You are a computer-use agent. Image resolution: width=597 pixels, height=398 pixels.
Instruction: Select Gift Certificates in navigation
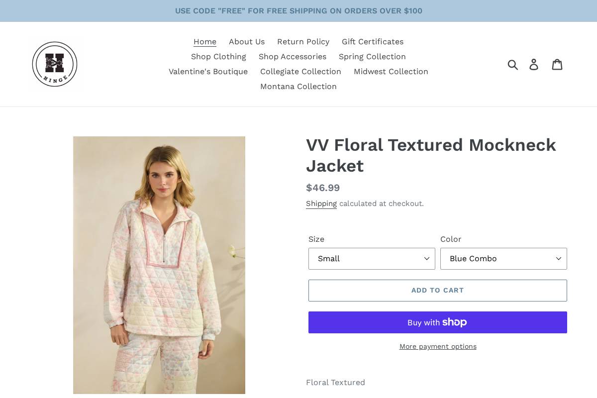(373, 42)
